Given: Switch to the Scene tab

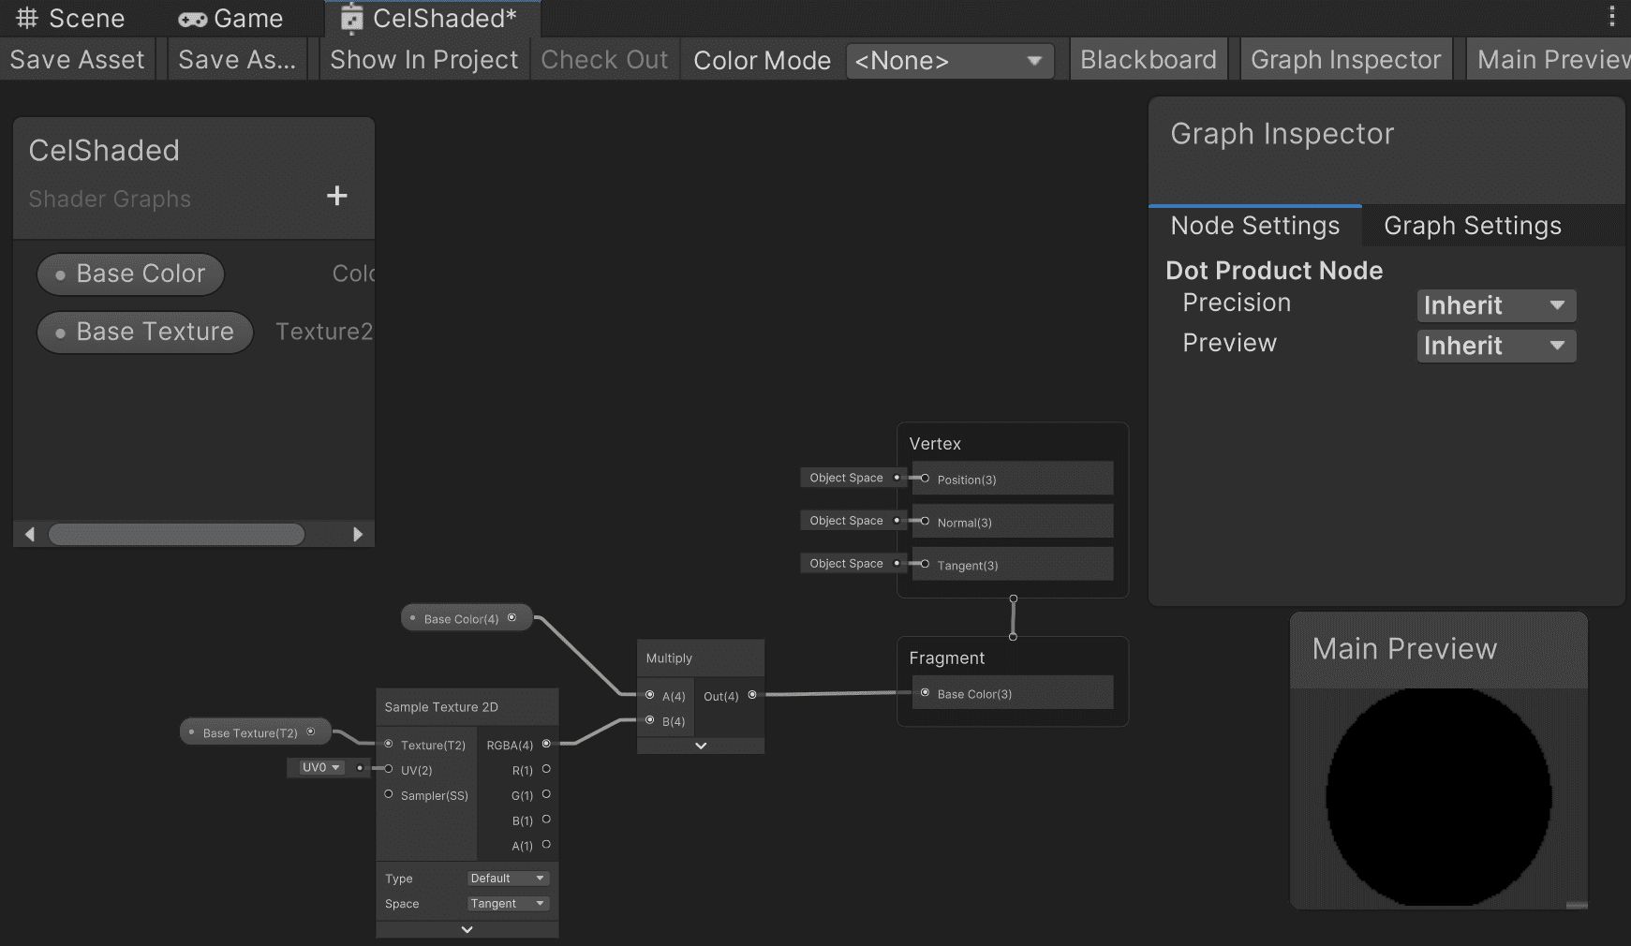Looking at the screenshot, I should coord(70,18).
